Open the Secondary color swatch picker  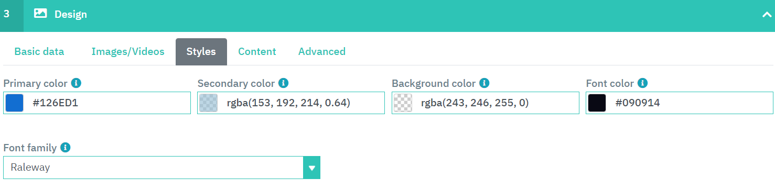pos(209,103)
